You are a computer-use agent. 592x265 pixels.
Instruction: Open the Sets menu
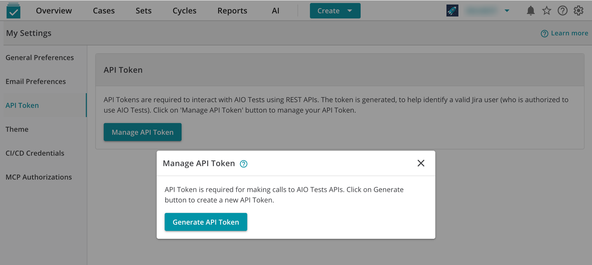pyautogui.click(x=144, y=11)
